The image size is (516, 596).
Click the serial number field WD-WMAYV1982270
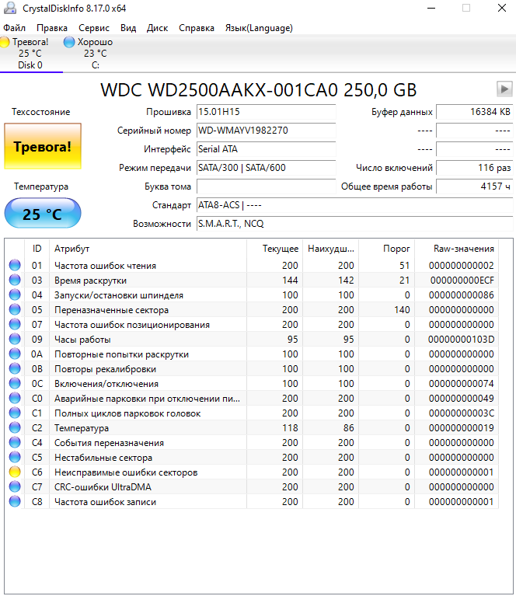point(267,131)
